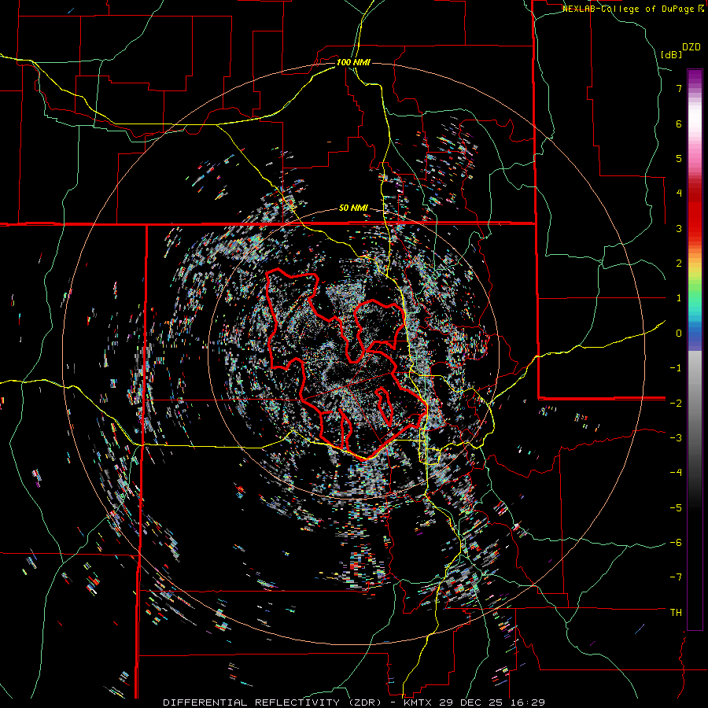This screenshot has width=708, height=708.
Task: Click the -5 value on the color scale
Action: pyautogui.click(x=676, y=507)
